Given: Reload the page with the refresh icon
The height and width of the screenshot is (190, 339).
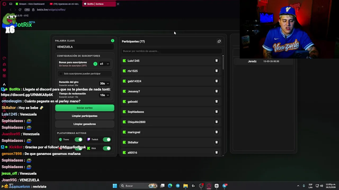Looking at the screenshot, I should (x=20, y=10).
